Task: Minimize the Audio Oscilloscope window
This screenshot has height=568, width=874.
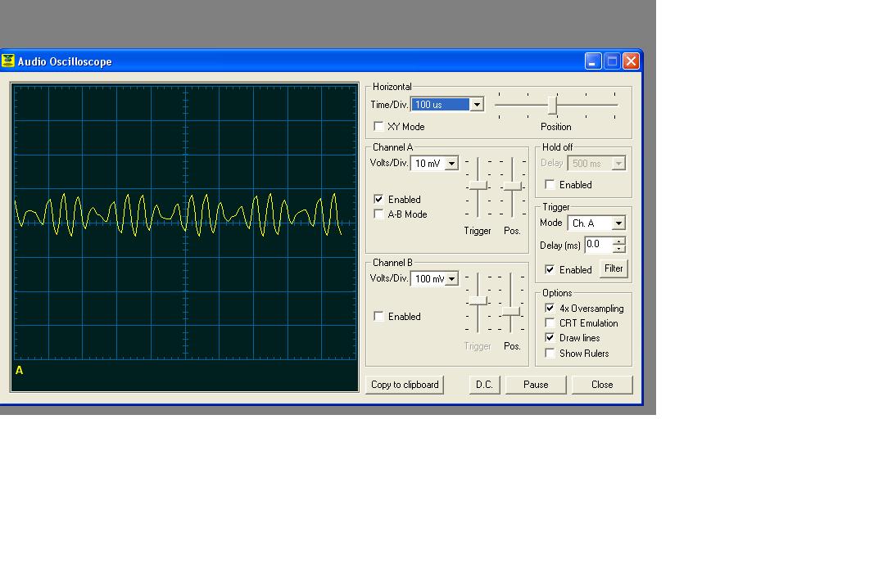Action: [x=593, y=61]
